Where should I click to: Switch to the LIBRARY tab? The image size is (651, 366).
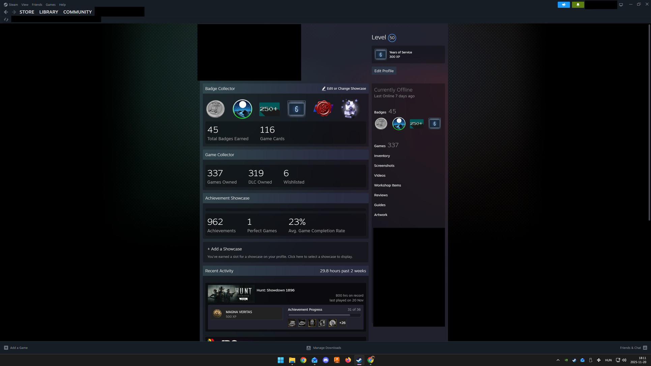tap(49, 12)
